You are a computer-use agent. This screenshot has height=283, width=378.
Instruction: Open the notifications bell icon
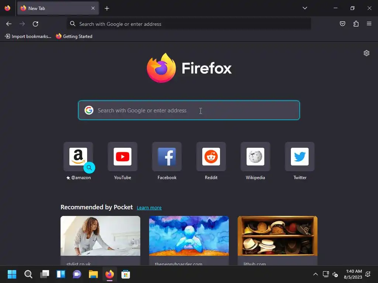368,274
